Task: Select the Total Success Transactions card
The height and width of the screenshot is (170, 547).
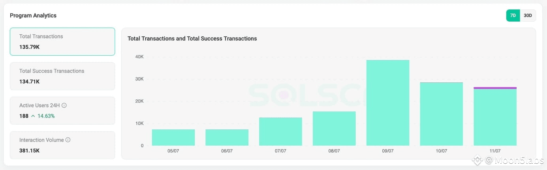Action: [62, 76]
